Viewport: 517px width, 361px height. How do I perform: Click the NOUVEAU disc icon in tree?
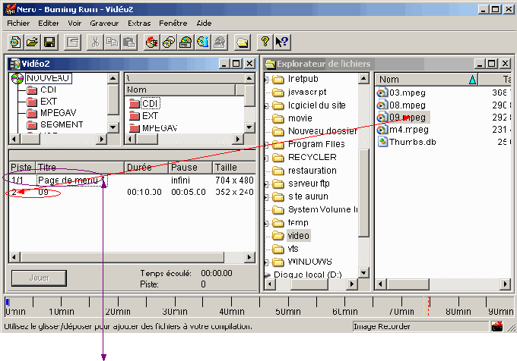[17, 78]
